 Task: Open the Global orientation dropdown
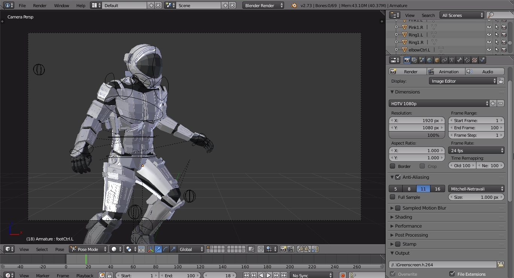(x=191, y=249)
